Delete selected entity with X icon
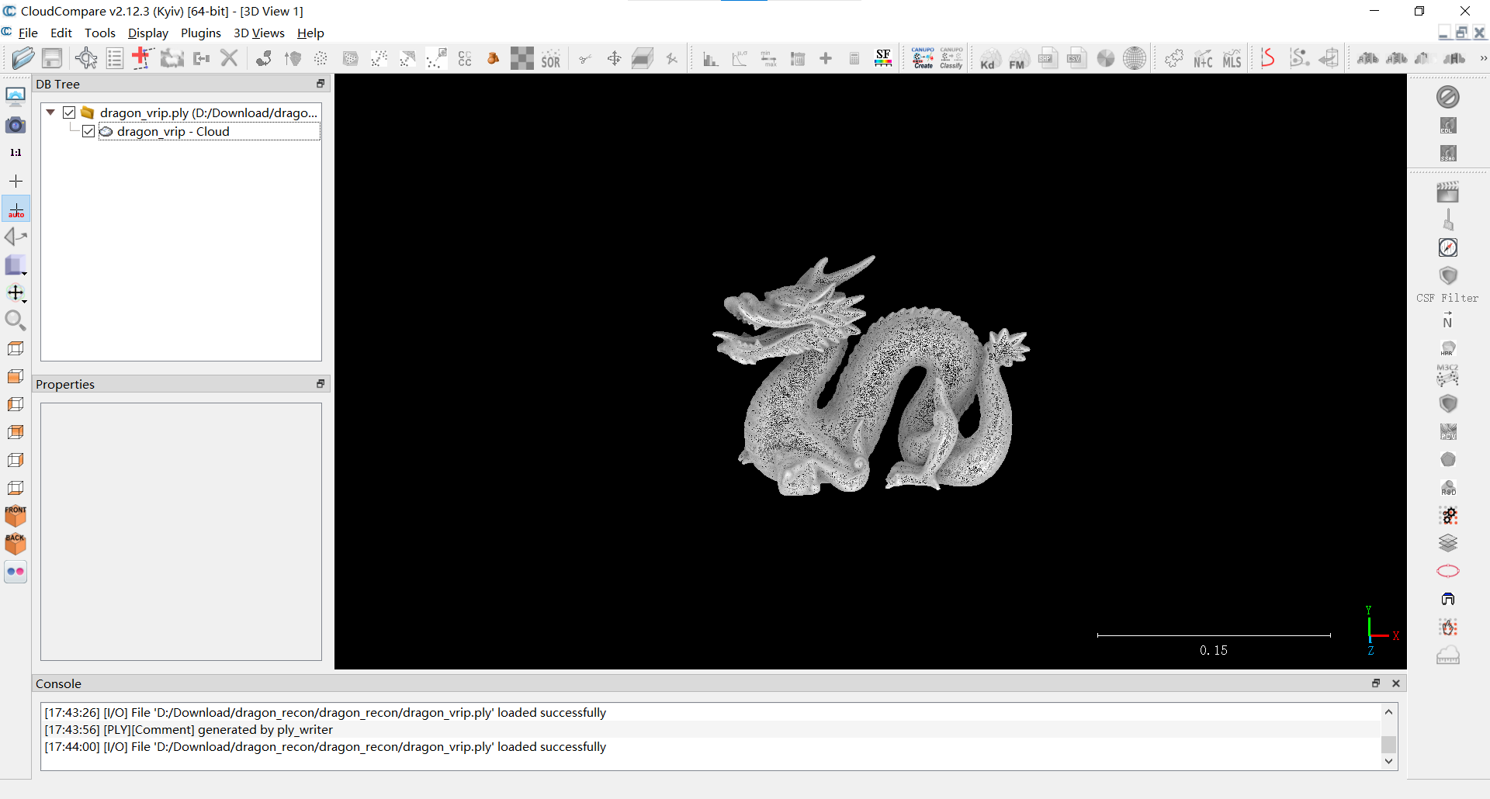This screenshot has width=1490, height=799. pos(229,58)
